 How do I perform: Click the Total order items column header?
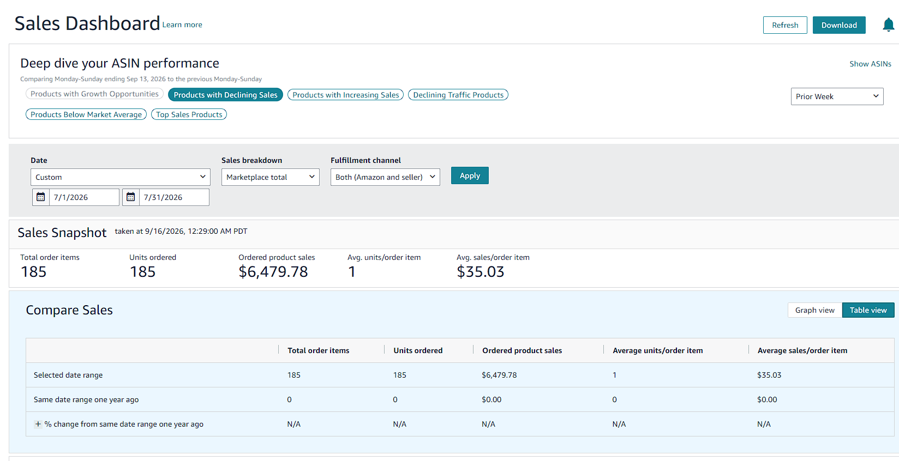[x=319, y=350]
